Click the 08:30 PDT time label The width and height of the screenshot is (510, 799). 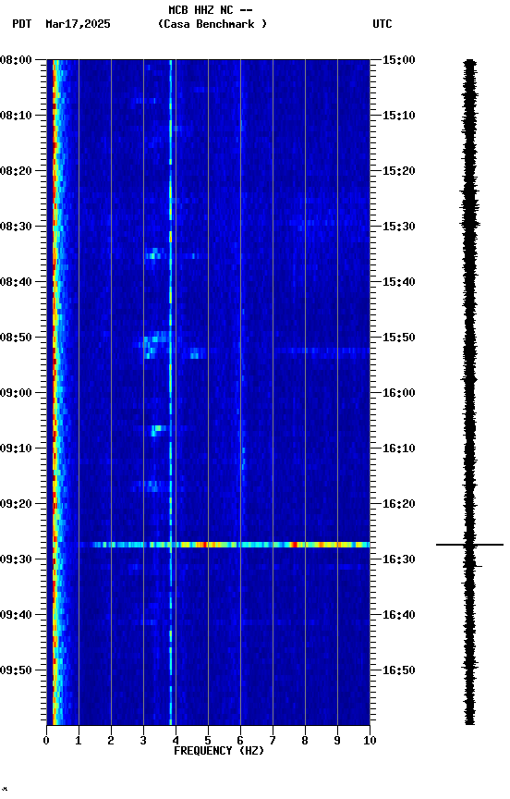click(x=16, y=227)
